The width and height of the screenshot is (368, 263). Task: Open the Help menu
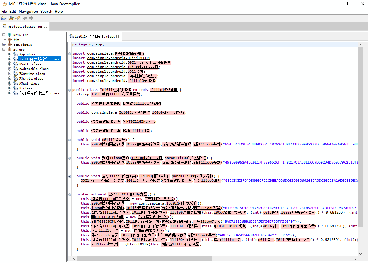click(59, 11)
